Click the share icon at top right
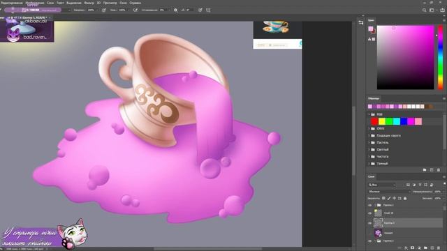Screen dimensions: 447x251 442,10
